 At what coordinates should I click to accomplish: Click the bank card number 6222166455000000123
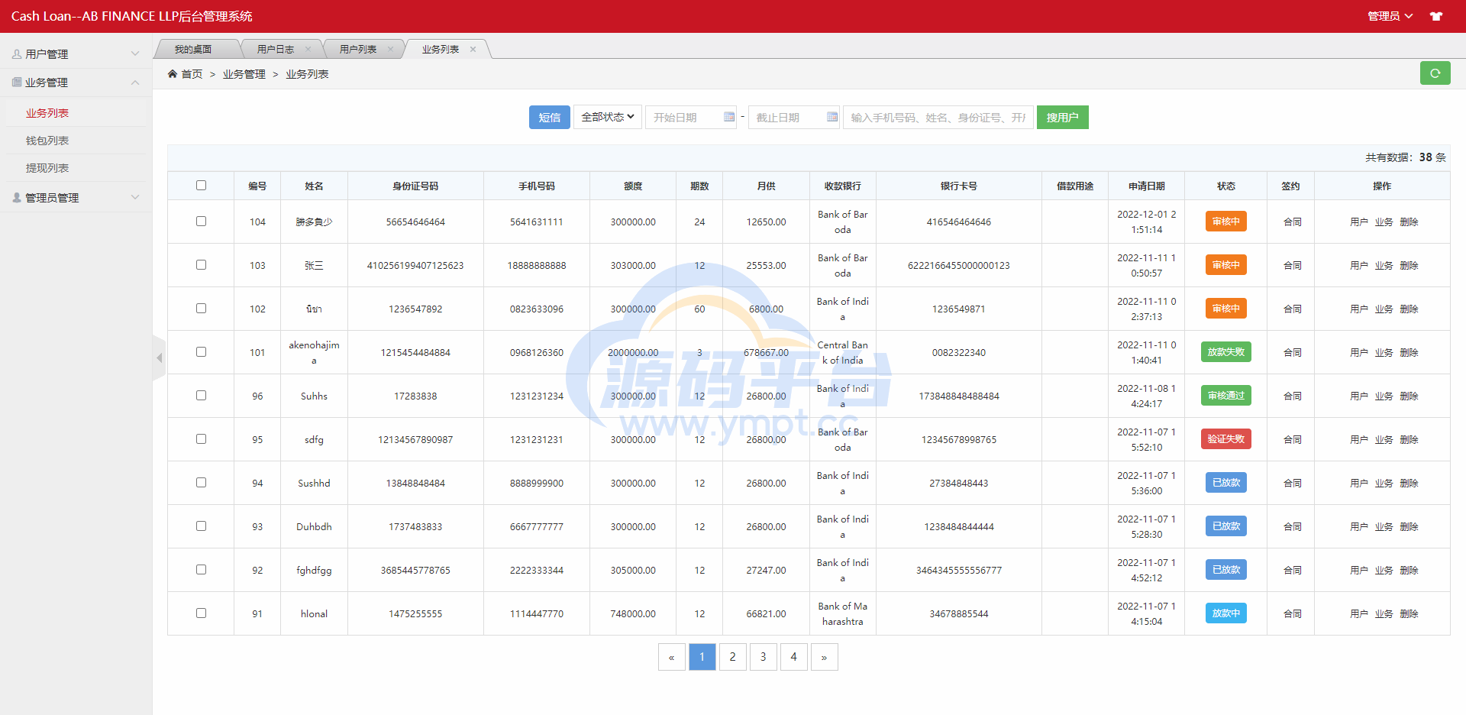(x=958, y=265)
